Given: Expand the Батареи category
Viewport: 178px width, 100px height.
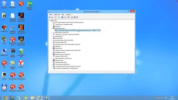Looking at the screenshot, I should click(x=52, y=26).
